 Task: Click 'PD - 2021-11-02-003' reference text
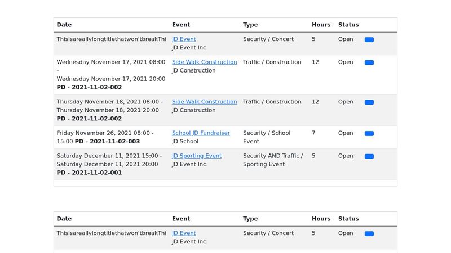[107, 142]
